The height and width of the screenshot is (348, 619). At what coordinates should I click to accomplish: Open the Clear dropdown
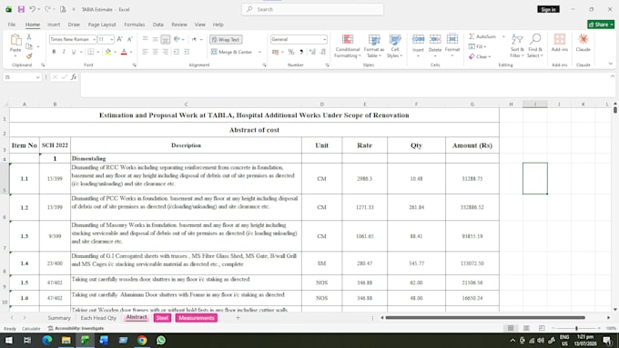point(480,56)
